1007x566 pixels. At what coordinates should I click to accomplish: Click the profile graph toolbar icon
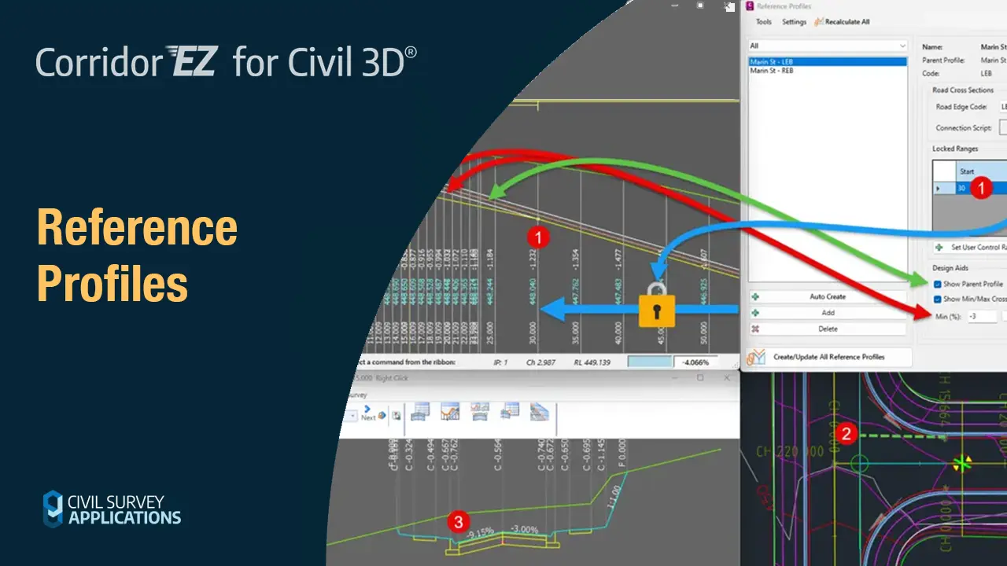[x=450, y=411]
